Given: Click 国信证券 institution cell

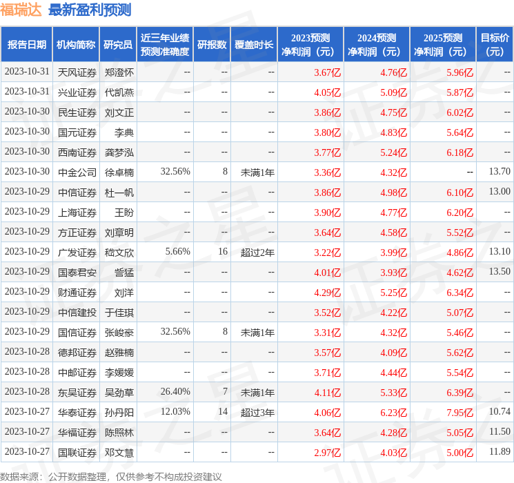Looking at the screenshot, I should (77, 332).
